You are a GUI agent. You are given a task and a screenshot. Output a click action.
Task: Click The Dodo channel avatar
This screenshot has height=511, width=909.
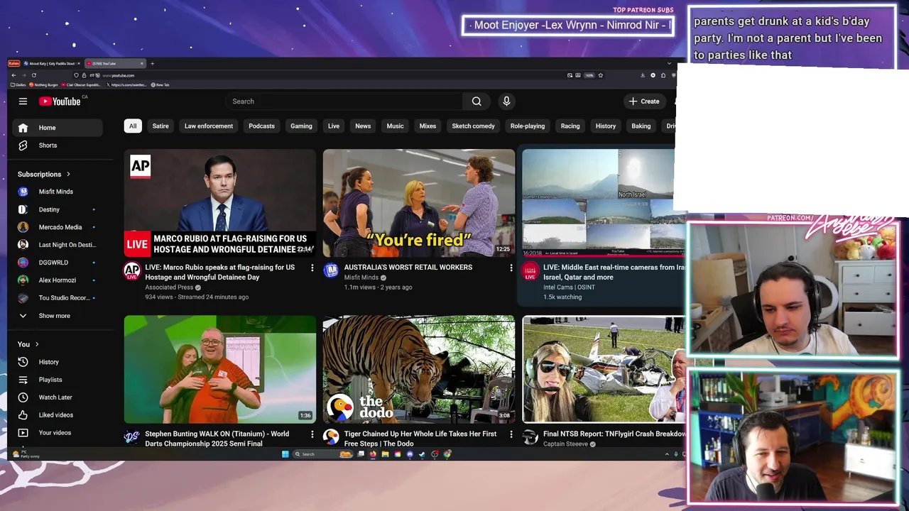point(331,436)
